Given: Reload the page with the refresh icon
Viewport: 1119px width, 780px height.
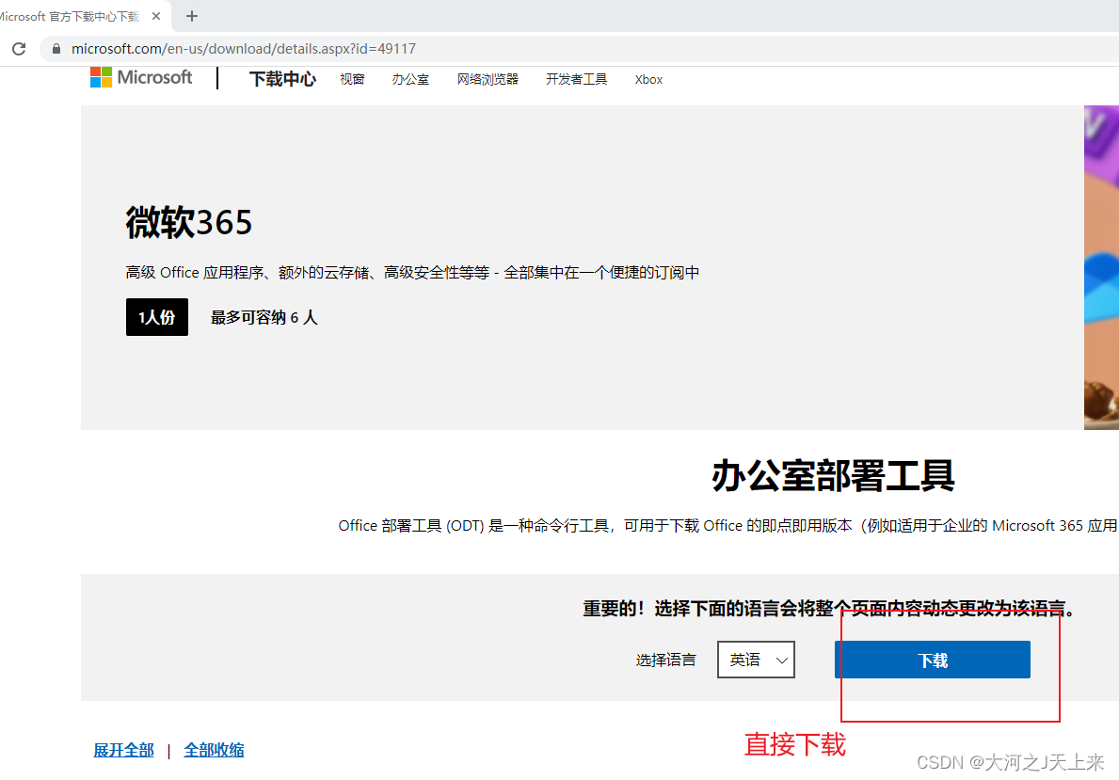Looking at the screenshot, I should click(19, 49).
